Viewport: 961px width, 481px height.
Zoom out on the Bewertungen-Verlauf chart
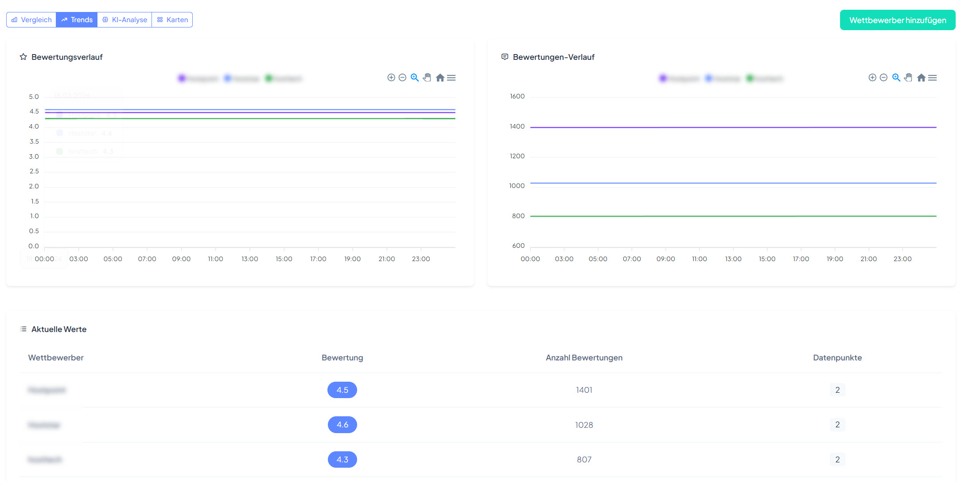point(883,78)
